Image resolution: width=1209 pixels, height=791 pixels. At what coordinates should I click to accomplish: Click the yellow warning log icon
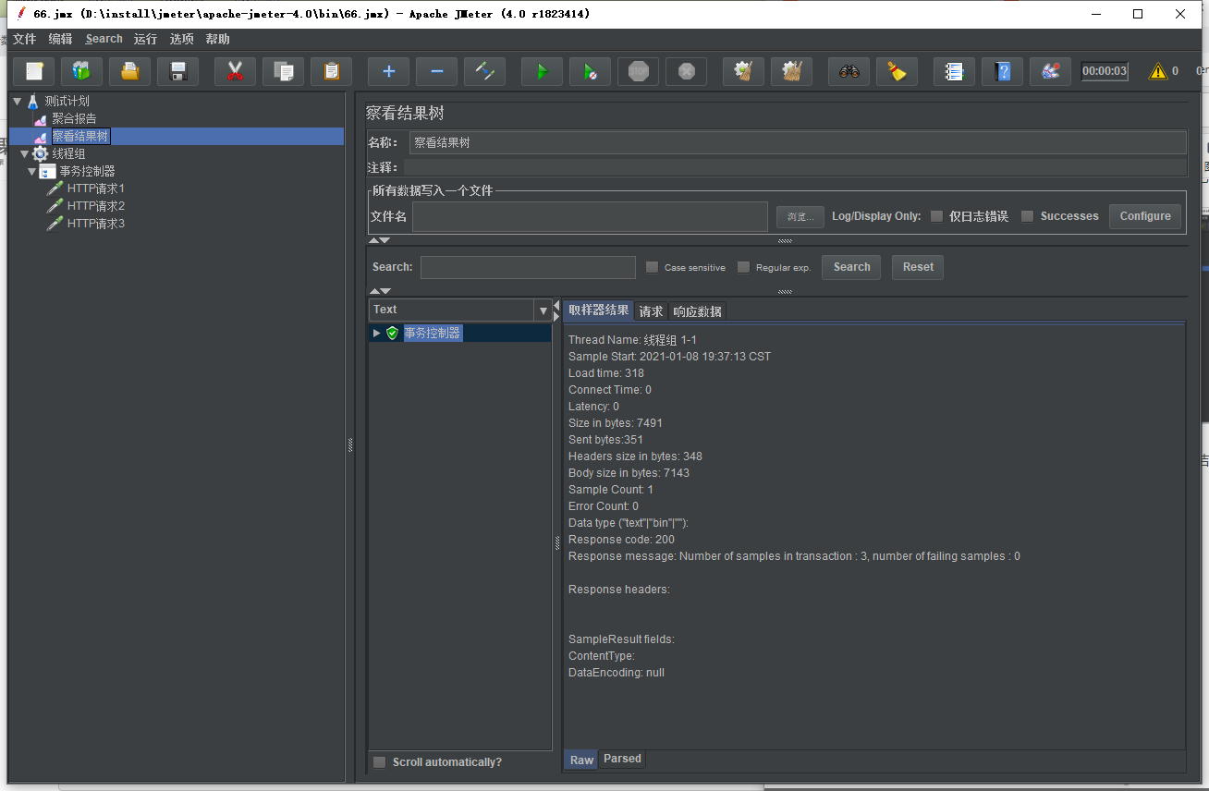click(1157, 71)
